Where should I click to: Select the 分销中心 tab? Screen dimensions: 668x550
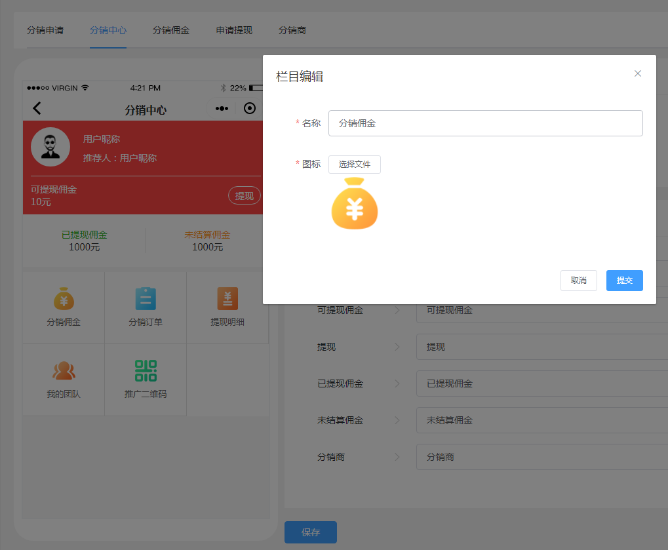pos(108,30)
